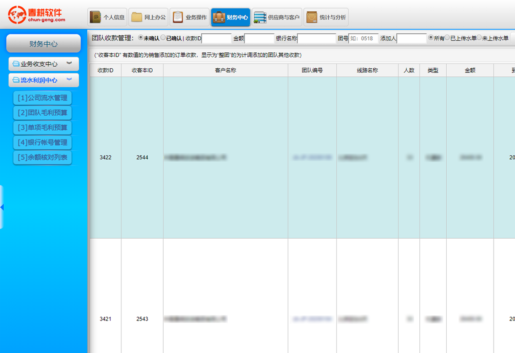Click the 财务中心 sidebar header button

tap(43, 44)
